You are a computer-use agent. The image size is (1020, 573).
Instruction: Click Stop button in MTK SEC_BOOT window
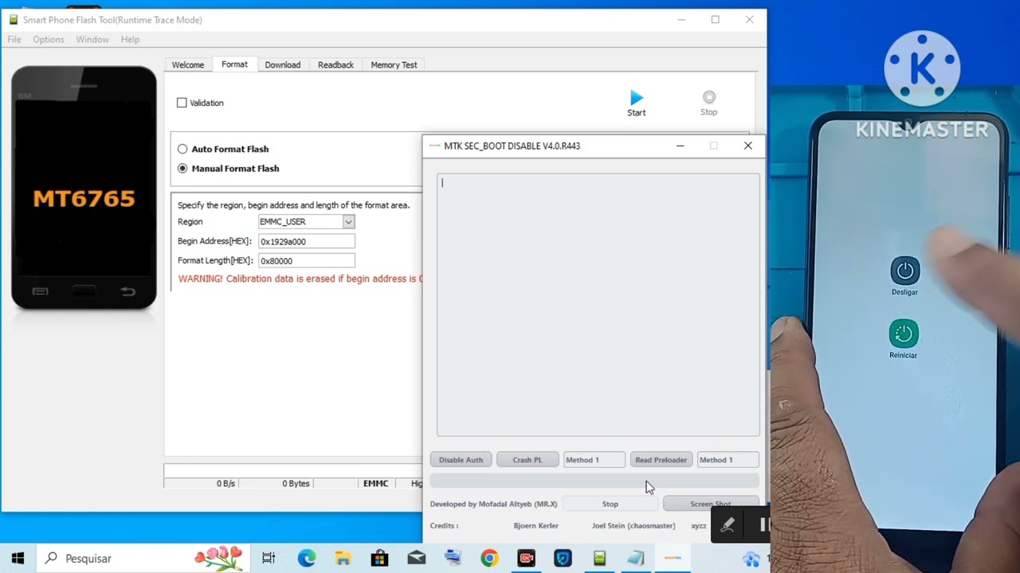[610, 504]
